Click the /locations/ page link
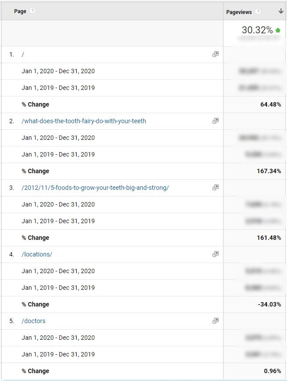 pyautogui.click(x=37, y=254)
